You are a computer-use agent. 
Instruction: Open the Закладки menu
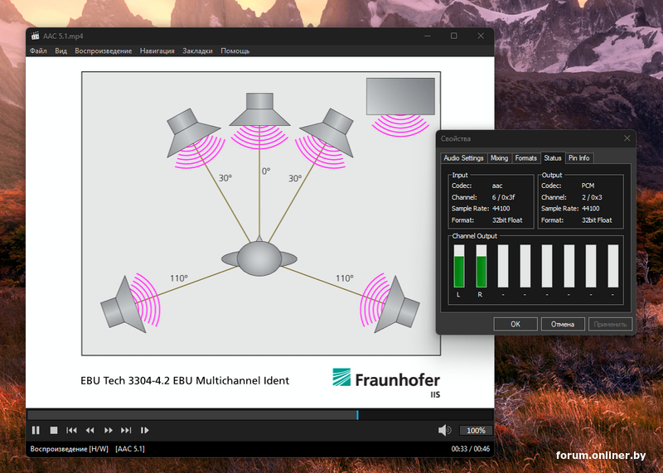(197, 51)
